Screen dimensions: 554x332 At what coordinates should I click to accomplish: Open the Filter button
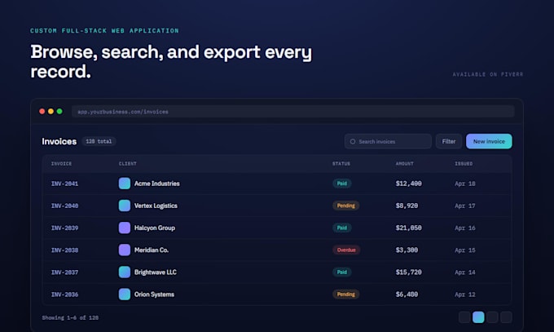[x=448, y=141]
